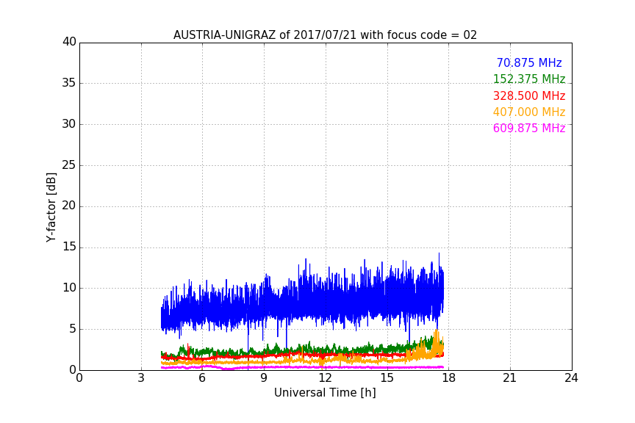
Task: Click the plot title 'AUSTRIA-UNIGRAZ of 2017/07/21'
Action: pyautogui.click(x=325, y=35)
